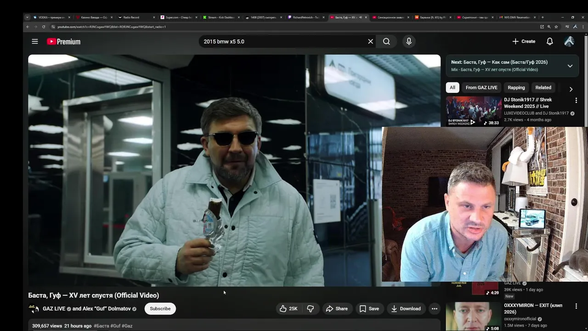Click the video title "Баста, Гуф — XV лет спустя"
Image resolution: width=588 pixels, height=331 pixels.
pos(94,295)
